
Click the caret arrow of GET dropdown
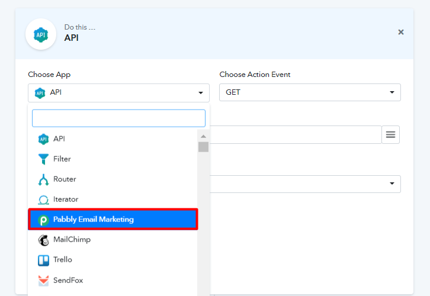pos(392,92)
